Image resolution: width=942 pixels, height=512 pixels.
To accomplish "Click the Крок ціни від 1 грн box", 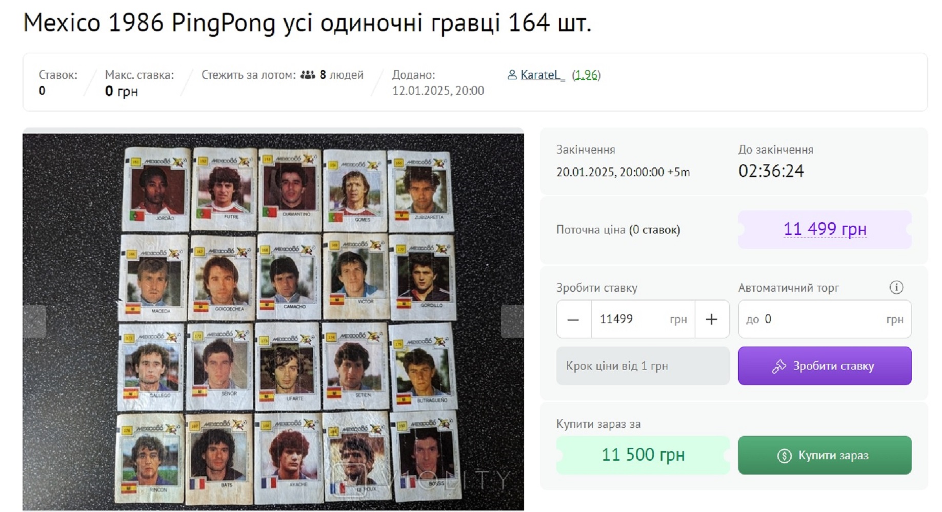I will (643, 366).
